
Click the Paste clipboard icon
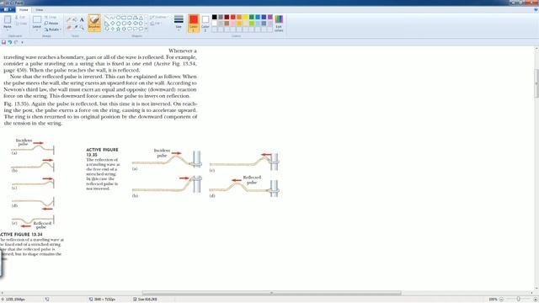(x=8, y=20)
